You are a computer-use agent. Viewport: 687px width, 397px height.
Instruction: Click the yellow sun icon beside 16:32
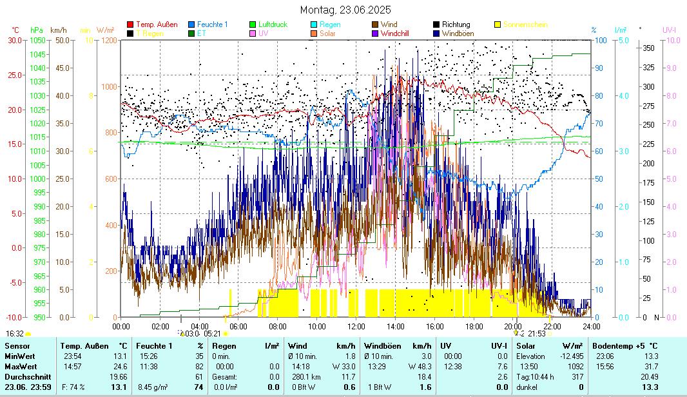point(28,334)
